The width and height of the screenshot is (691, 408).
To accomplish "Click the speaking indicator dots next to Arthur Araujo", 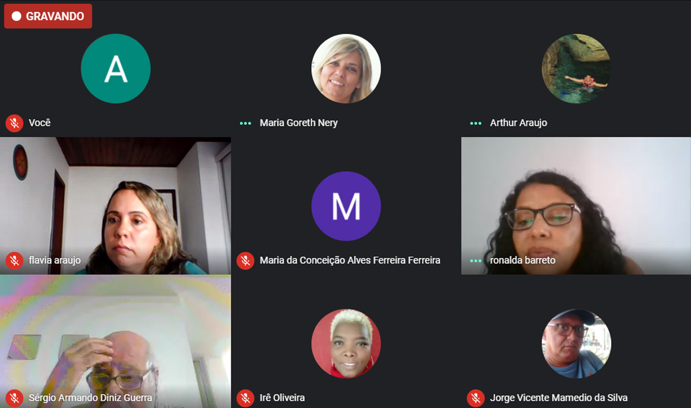I will click(x=476, y=123).
